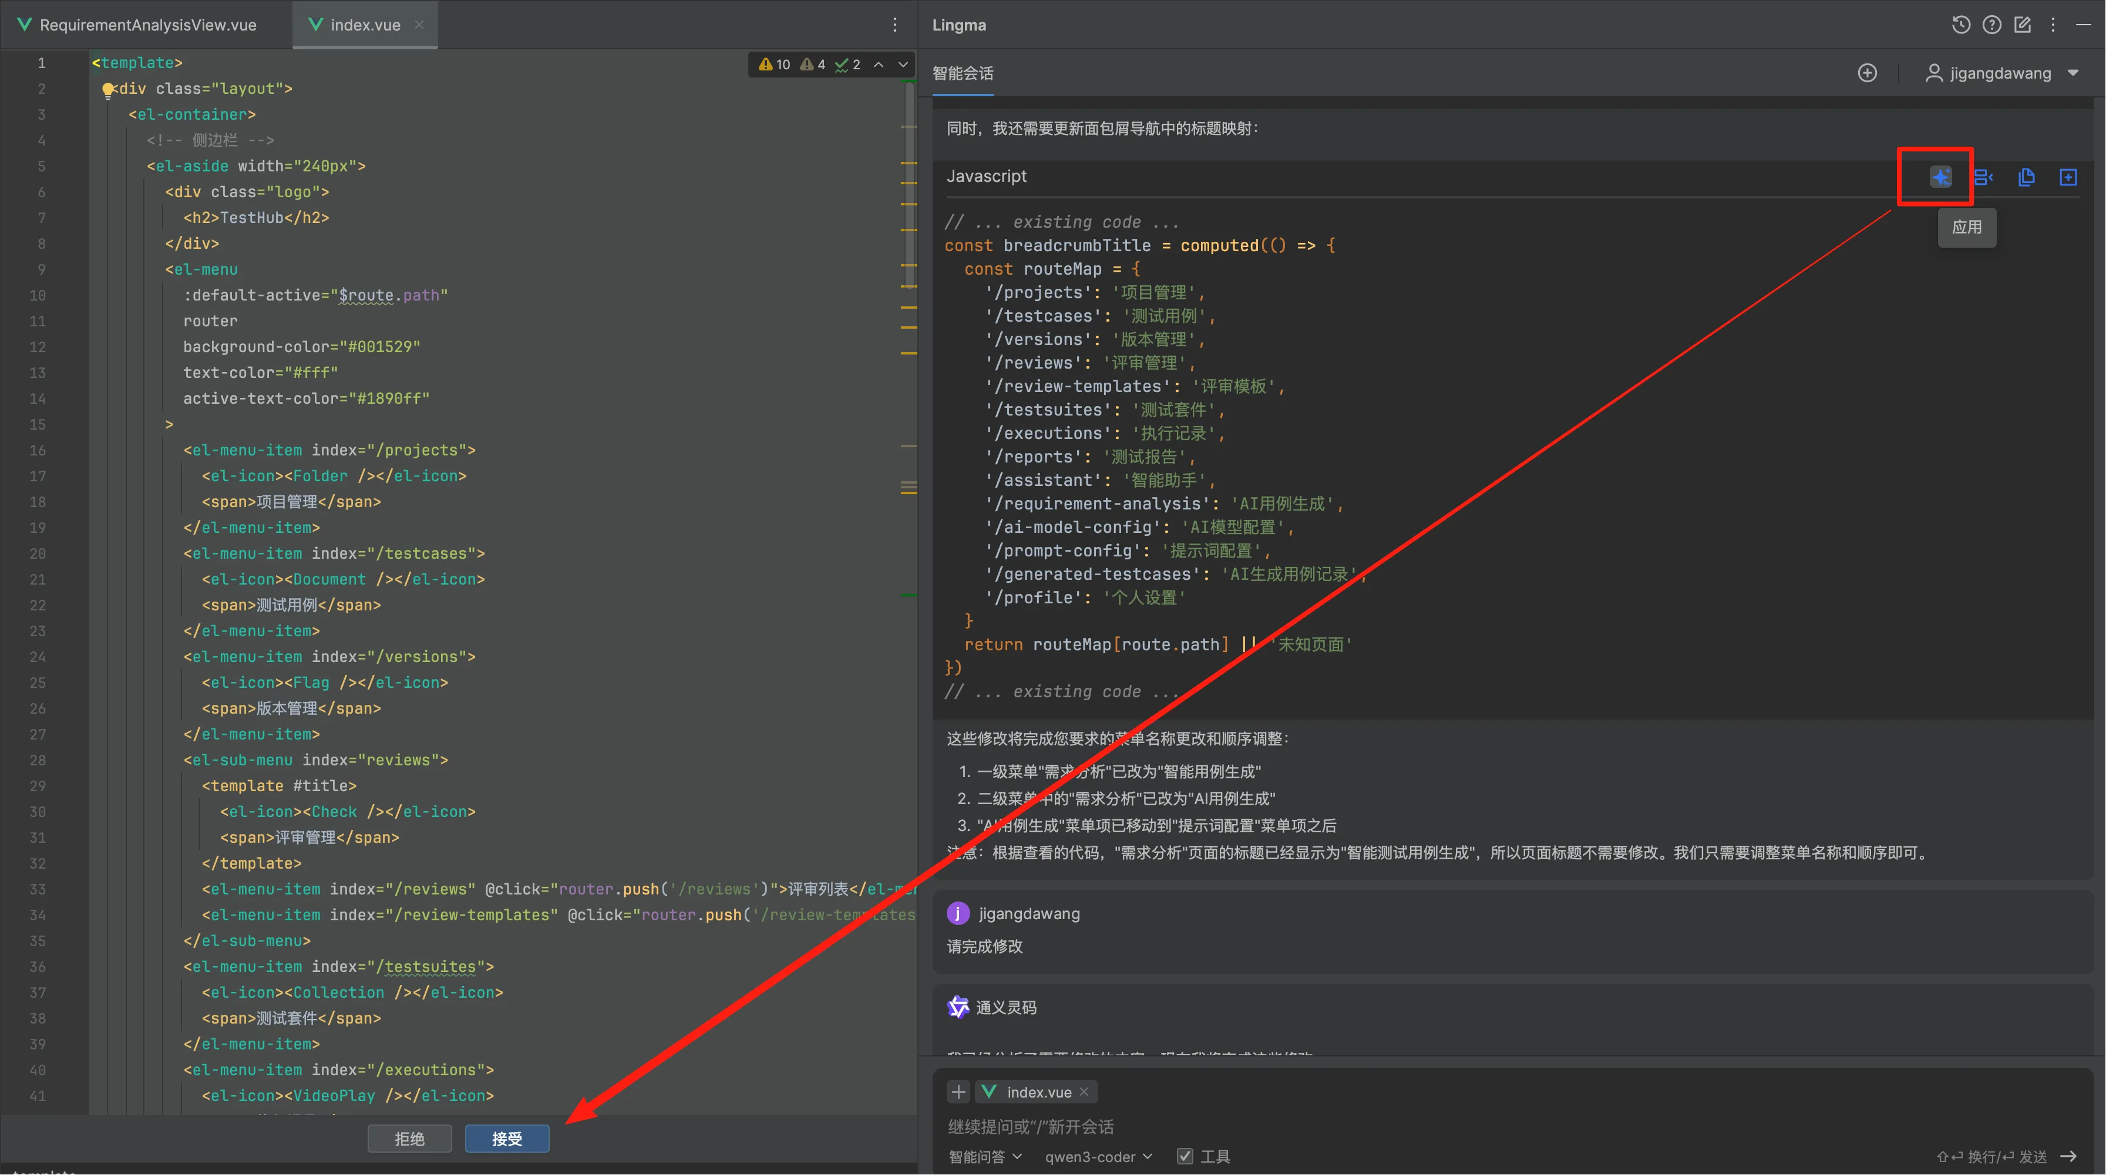
Task: Click the create new file icon
Action: click(2068, 177)
